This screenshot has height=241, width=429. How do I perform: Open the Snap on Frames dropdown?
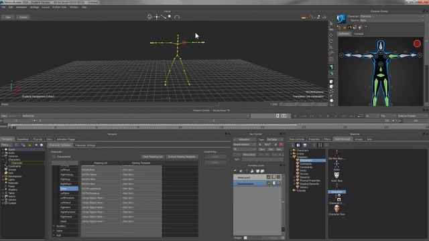[412, 116]
